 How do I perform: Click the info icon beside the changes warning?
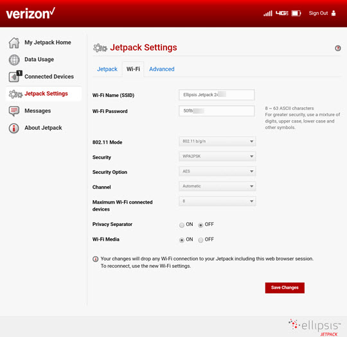(x=95, y=259)
